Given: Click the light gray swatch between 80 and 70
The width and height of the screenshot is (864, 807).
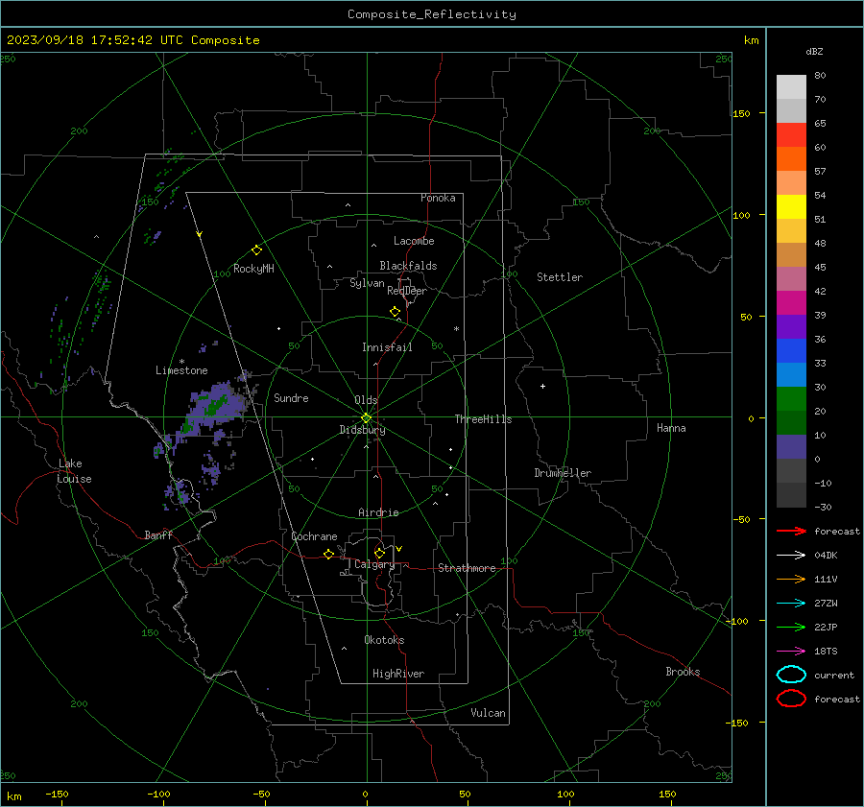Looking at the screenshot, I should tap(791, 87).
